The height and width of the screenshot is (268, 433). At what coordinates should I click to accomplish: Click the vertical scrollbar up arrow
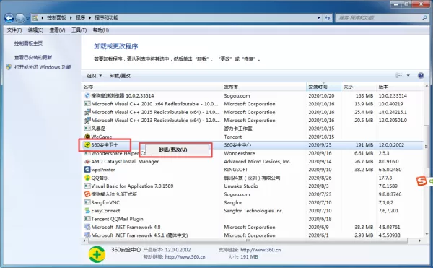427,86
